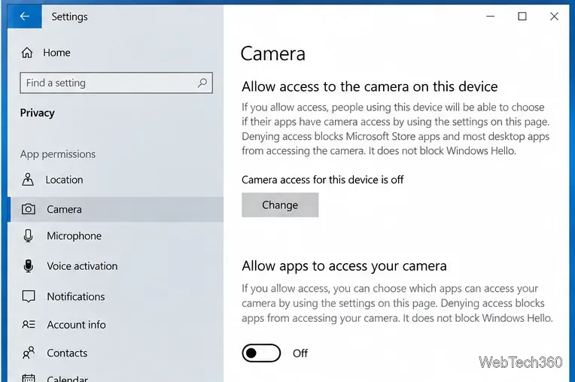Screen dimensions: 575x382
Task: Click the Microphone icon
Action: (29, 236)
